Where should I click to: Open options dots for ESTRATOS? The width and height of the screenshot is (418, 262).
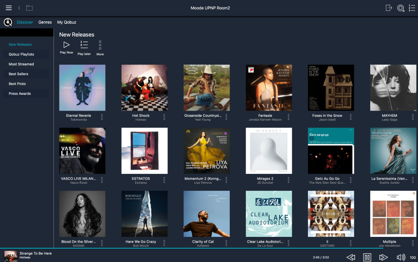(x=164, y=180)
